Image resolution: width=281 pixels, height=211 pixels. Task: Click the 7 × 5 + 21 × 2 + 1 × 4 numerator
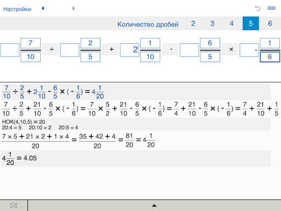35,136
